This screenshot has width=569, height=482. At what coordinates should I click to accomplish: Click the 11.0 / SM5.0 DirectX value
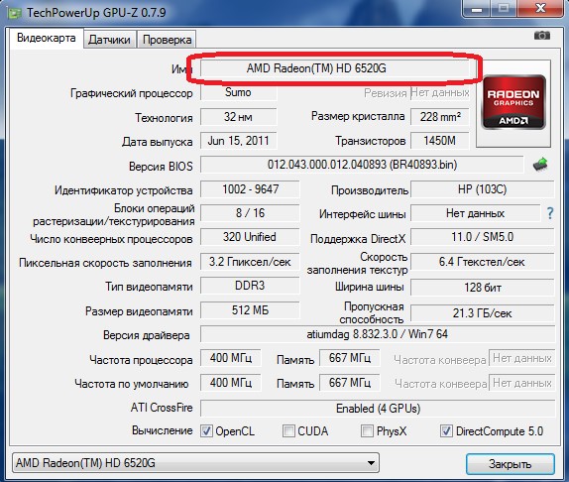click(483, 237)
